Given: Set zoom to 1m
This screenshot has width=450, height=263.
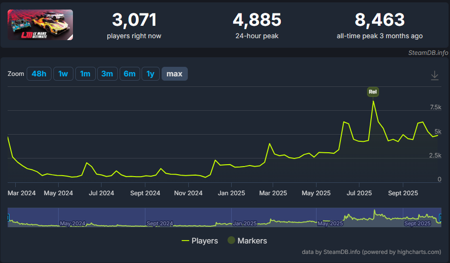Looking at the screenshot, I should 85,74.
